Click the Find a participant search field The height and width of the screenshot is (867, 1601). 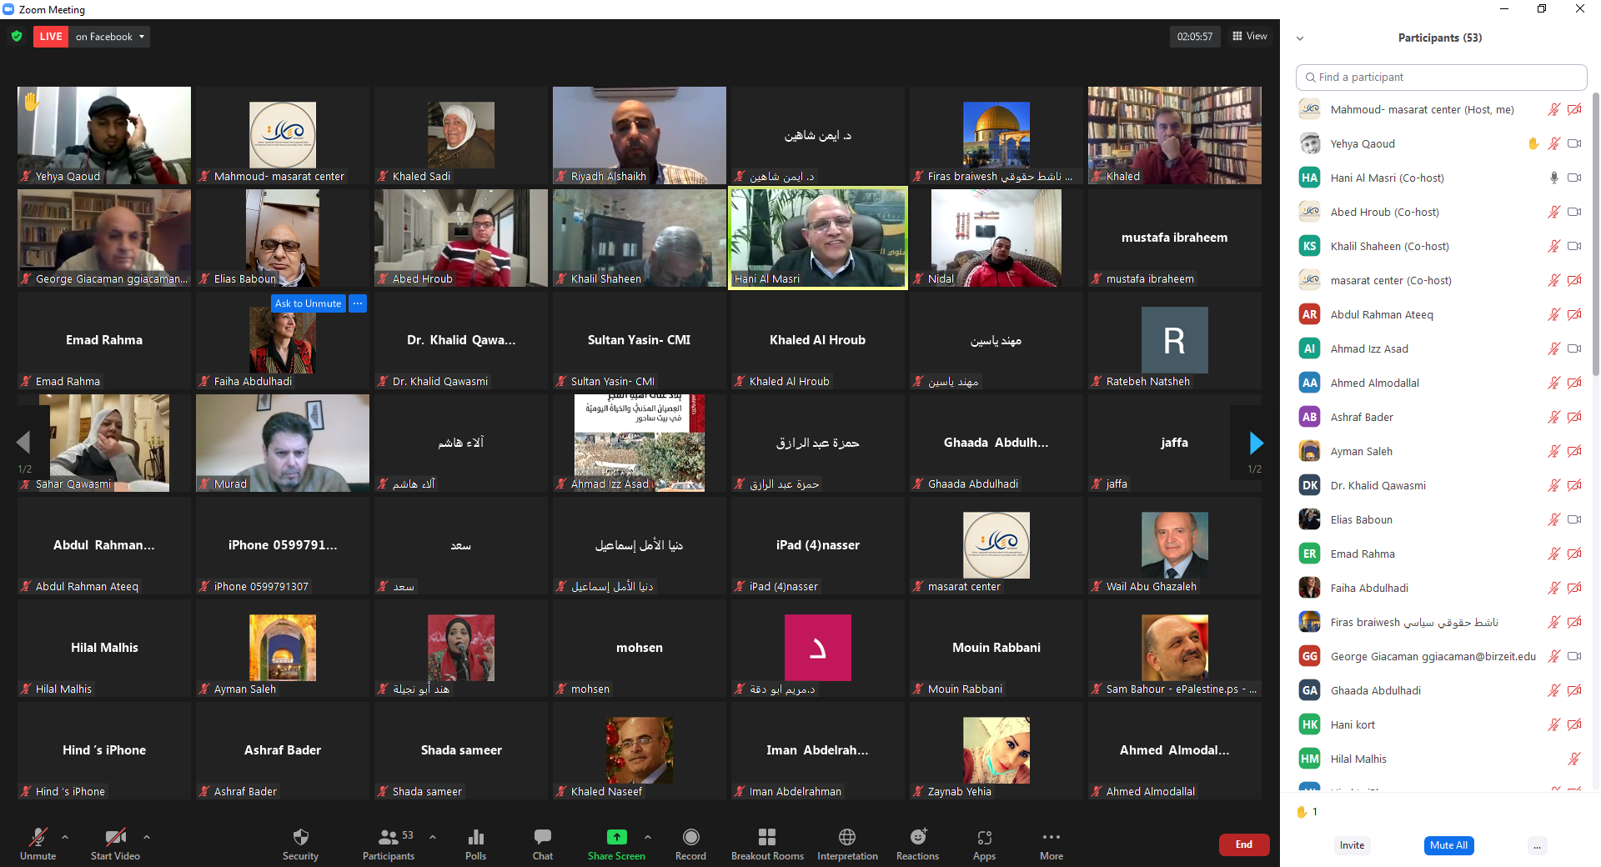tap(1441, 77)
